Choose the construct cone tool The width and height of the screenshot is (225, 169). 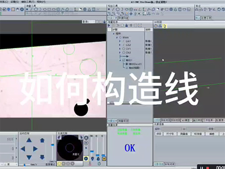[x=175, y=9]
